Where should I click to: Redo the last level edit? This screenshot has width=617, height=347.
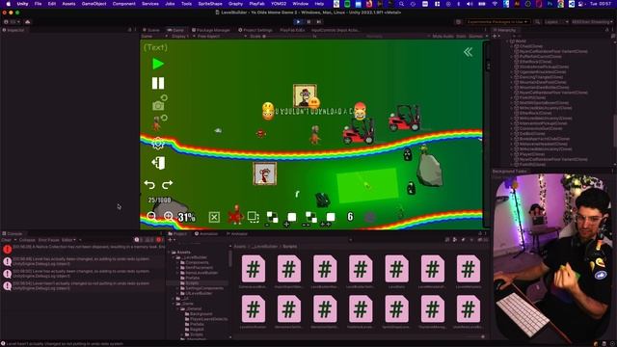tap(168, 184)
